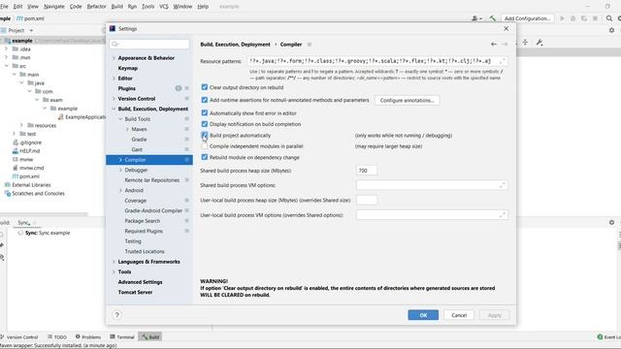Screen dimensions: 621x349
Task: Click the Apply button in Settings
Action: click(494, 315)
